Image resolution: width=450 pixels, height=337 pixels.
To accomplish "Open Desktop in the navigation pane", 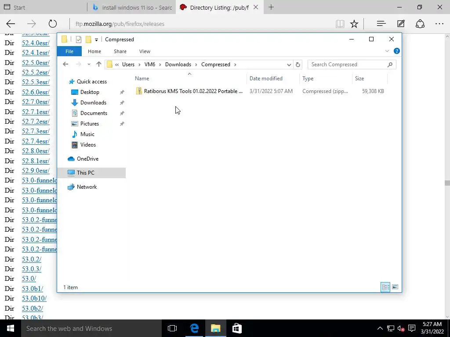I will (x=90, y=92).
